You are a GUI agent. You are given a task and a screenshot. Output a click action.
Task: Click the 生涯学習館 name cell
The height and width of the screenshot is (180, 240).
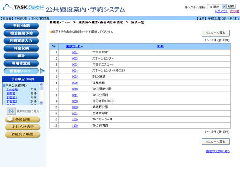[x=161, y=113]
